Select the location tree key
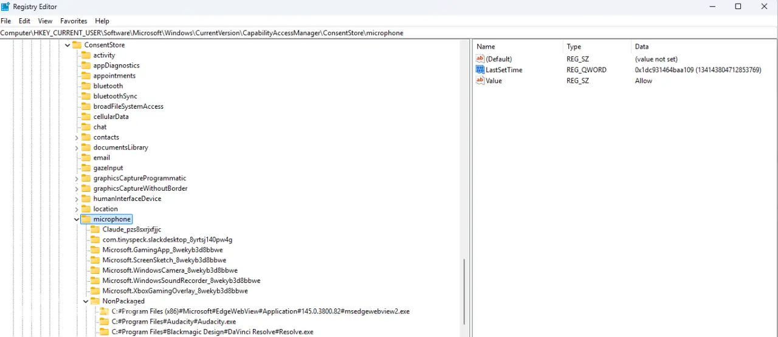778x337 pixels. [106, 209]
